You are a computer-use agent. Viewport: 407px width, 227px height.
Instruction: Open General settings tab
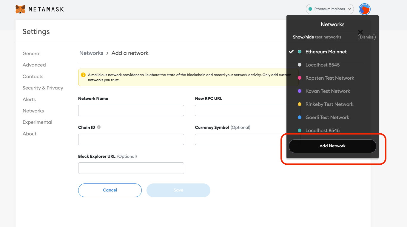click(x=32, y=54)
